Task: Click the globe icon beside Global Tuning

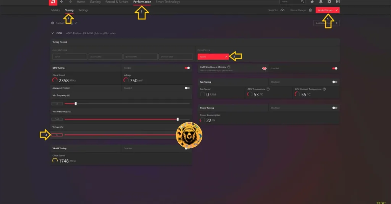Action: click(53, 23)
